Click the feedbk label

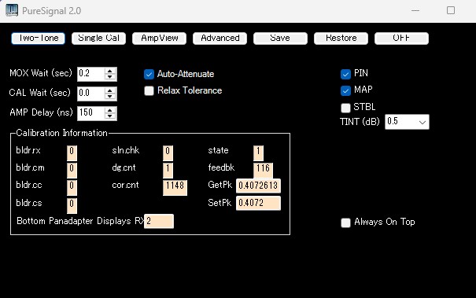221,167
